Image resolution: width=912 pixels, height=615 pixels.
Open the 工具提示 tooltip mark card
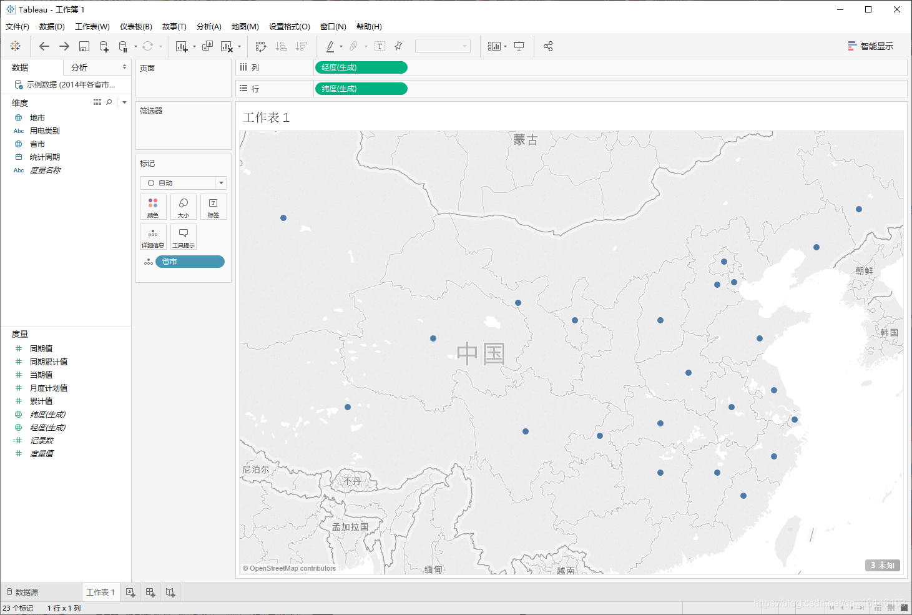coord(184,237)
